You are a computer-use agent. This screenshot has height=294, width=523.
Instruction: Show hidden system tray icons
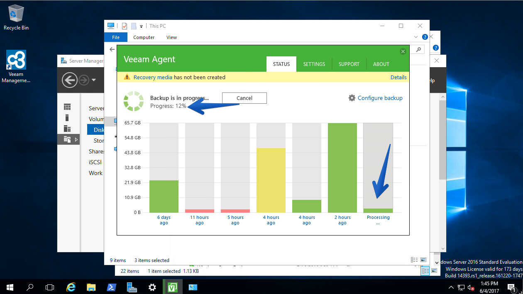coord(452,287)
